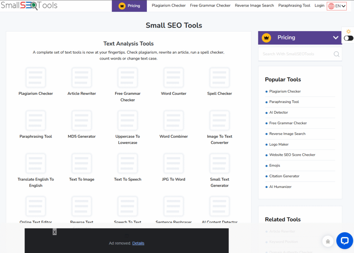Open the EN language dropdown
The width and height of the screenshot is (354, 253).
coord(337,6)
